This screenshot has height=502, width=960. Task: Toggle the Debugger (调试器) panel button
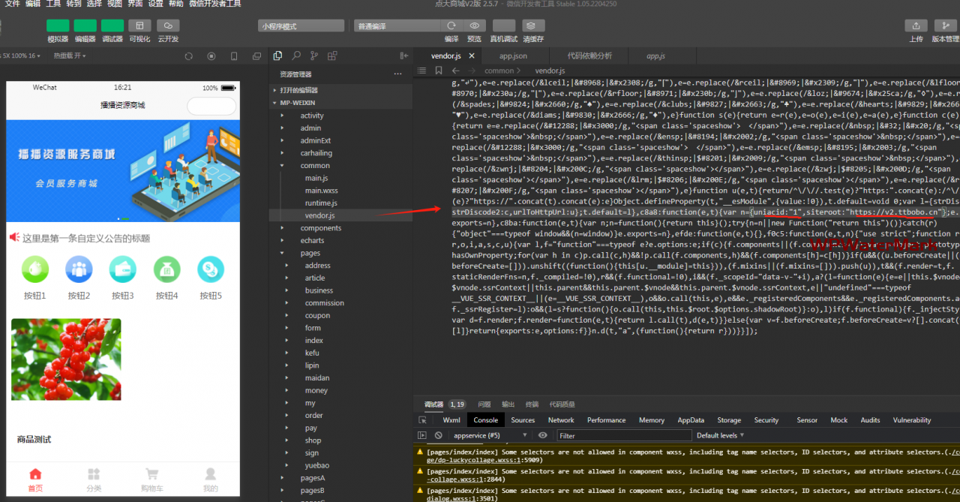112,26
